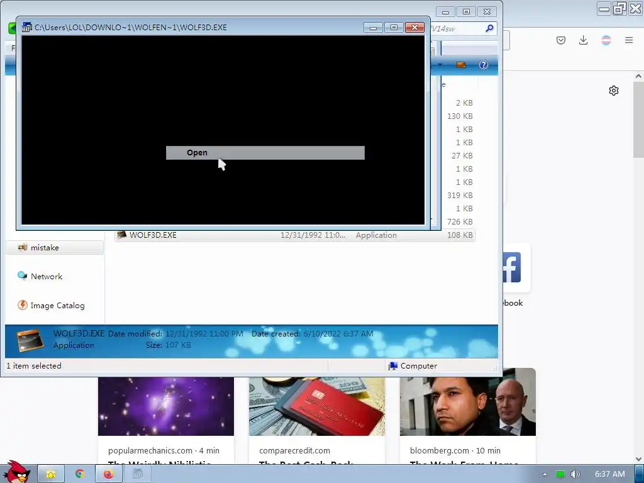The height and width of the screenshot is (483, 644).
Task: Open Explorer help with the question-mark icon
Action: click(x=484, y=65)
